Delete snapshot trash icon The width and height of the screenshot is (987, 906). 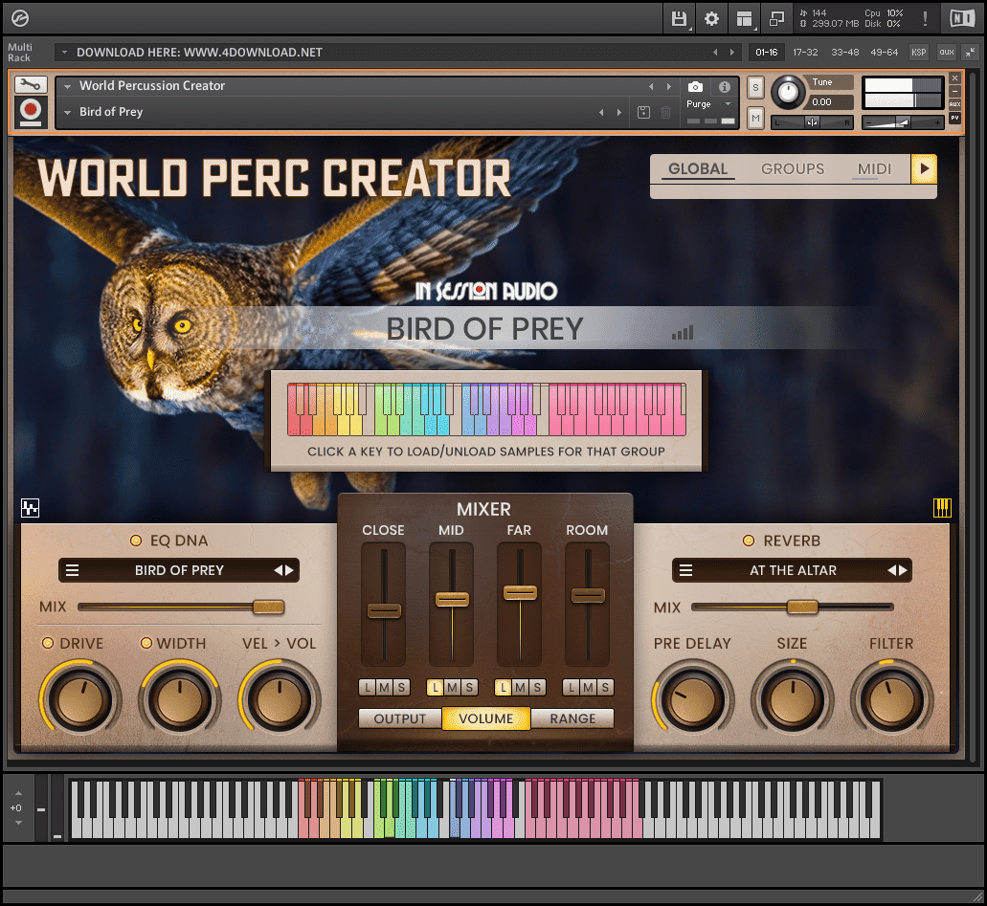pos(665,113)
